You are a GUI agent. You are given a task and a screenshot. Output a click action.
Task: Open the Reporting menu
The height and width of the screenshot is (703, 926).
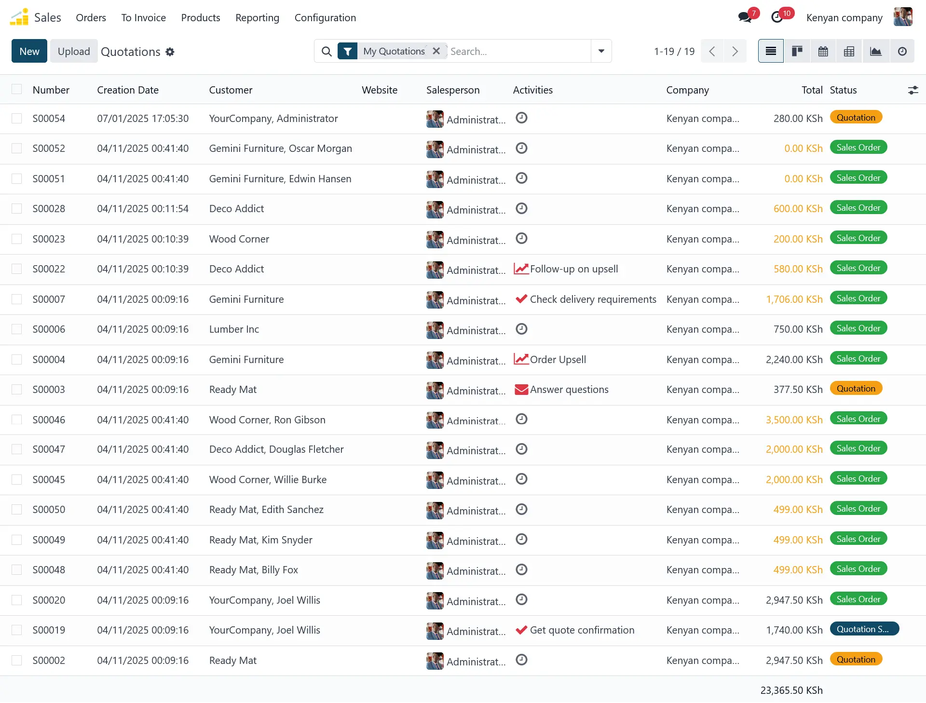point(257,18)
